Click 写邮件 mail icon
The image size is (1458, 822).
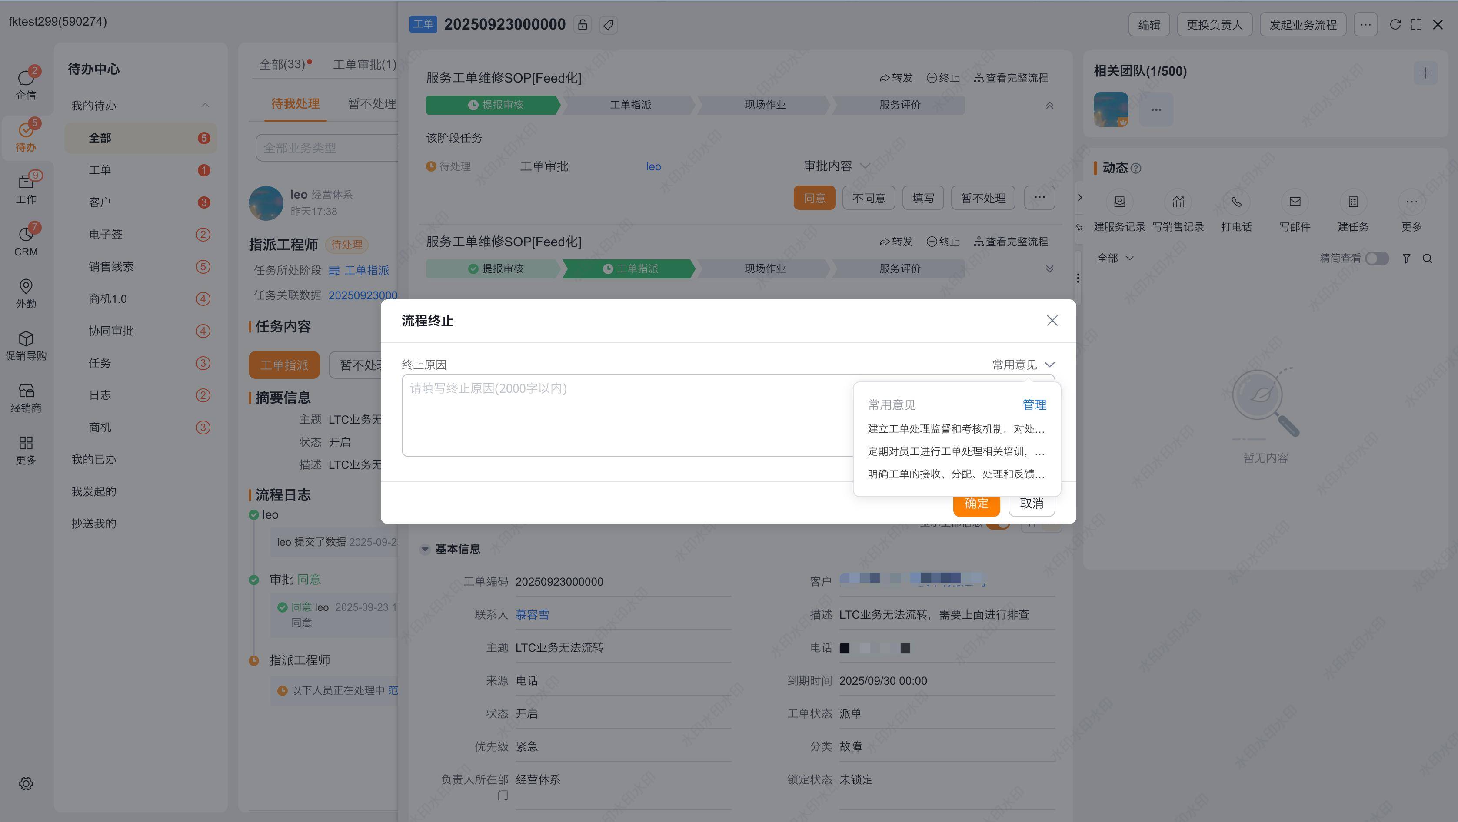point(1295,202)
